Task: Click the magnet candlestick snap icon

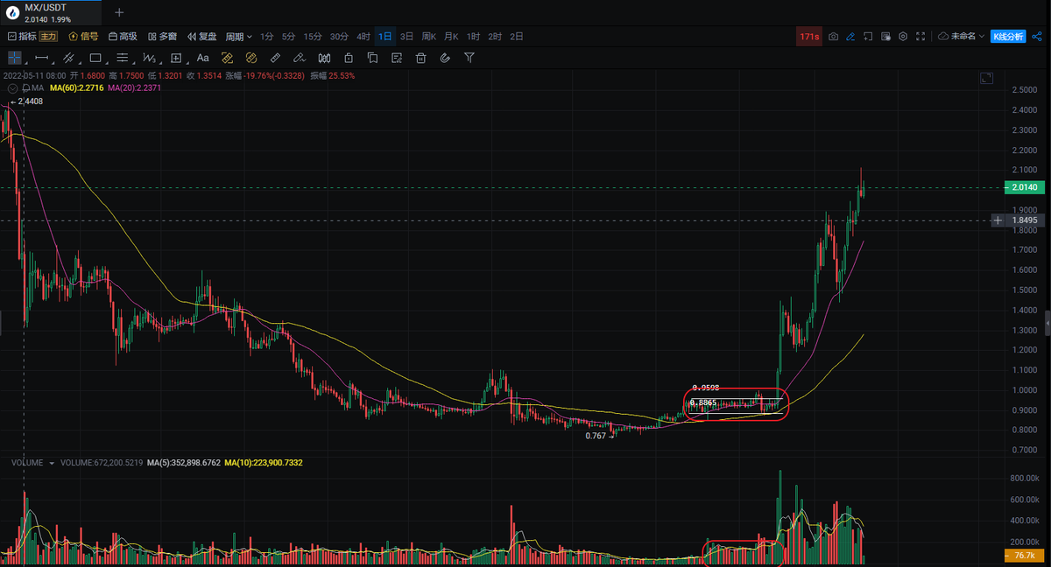Action: pos(324,58)
